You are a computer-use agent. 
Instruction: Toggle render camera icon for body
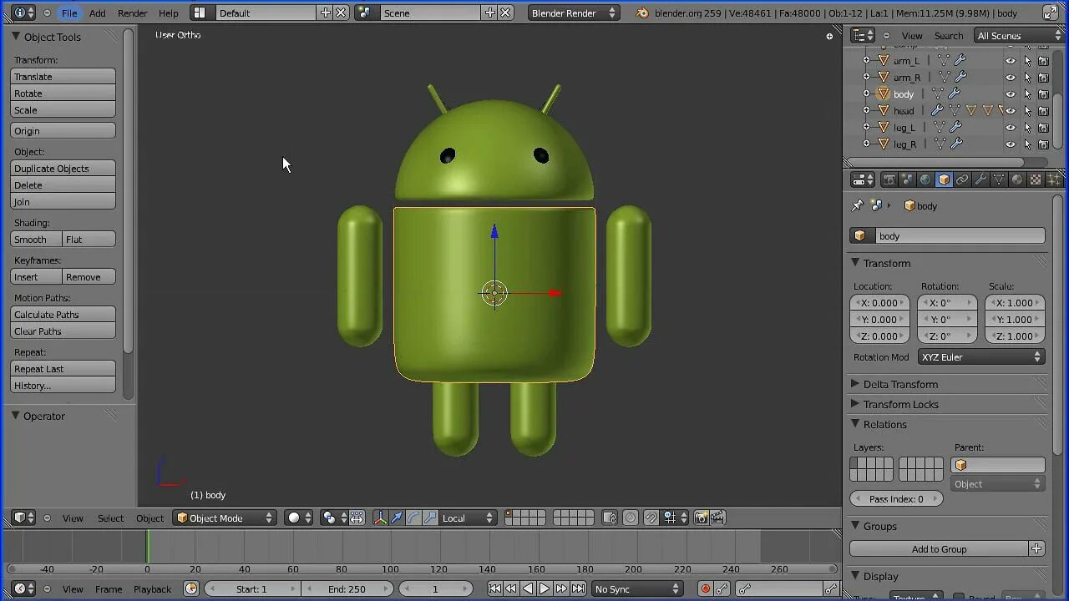1043,94
